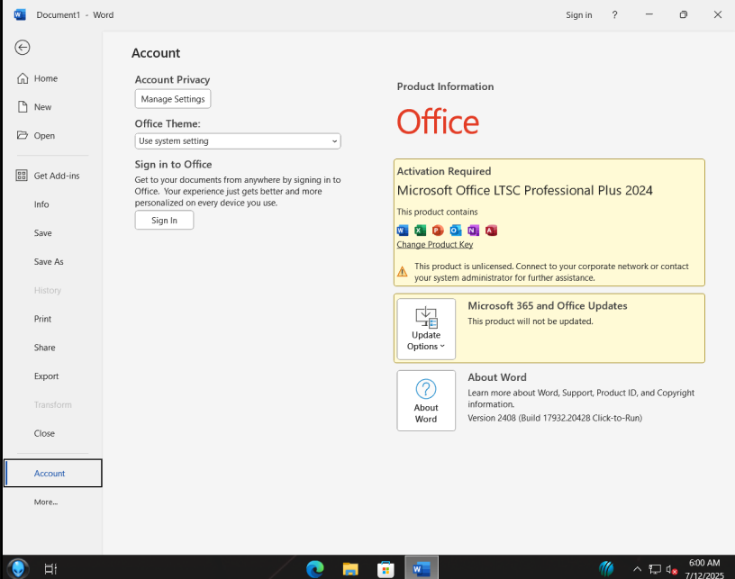Click the Manage Settings button
Viewport: 735px width, 579px height.
point(173,99)
